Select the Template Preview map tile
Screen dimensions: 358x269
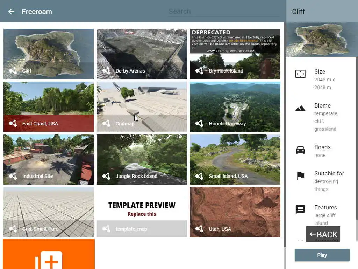tap(142, 212)
